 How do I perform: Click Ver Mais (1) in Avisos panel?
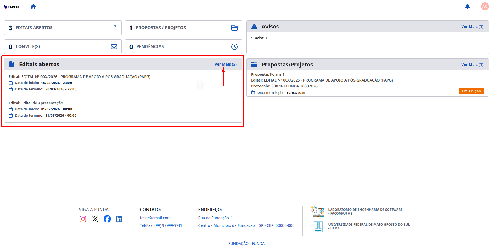point(472,27)
